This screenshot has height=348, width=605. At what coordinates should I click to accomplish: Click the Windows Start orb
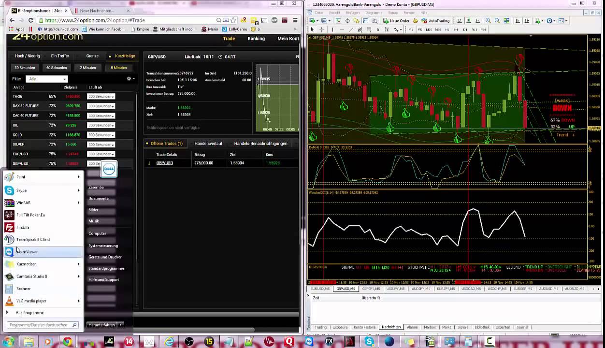coord(9,342)
